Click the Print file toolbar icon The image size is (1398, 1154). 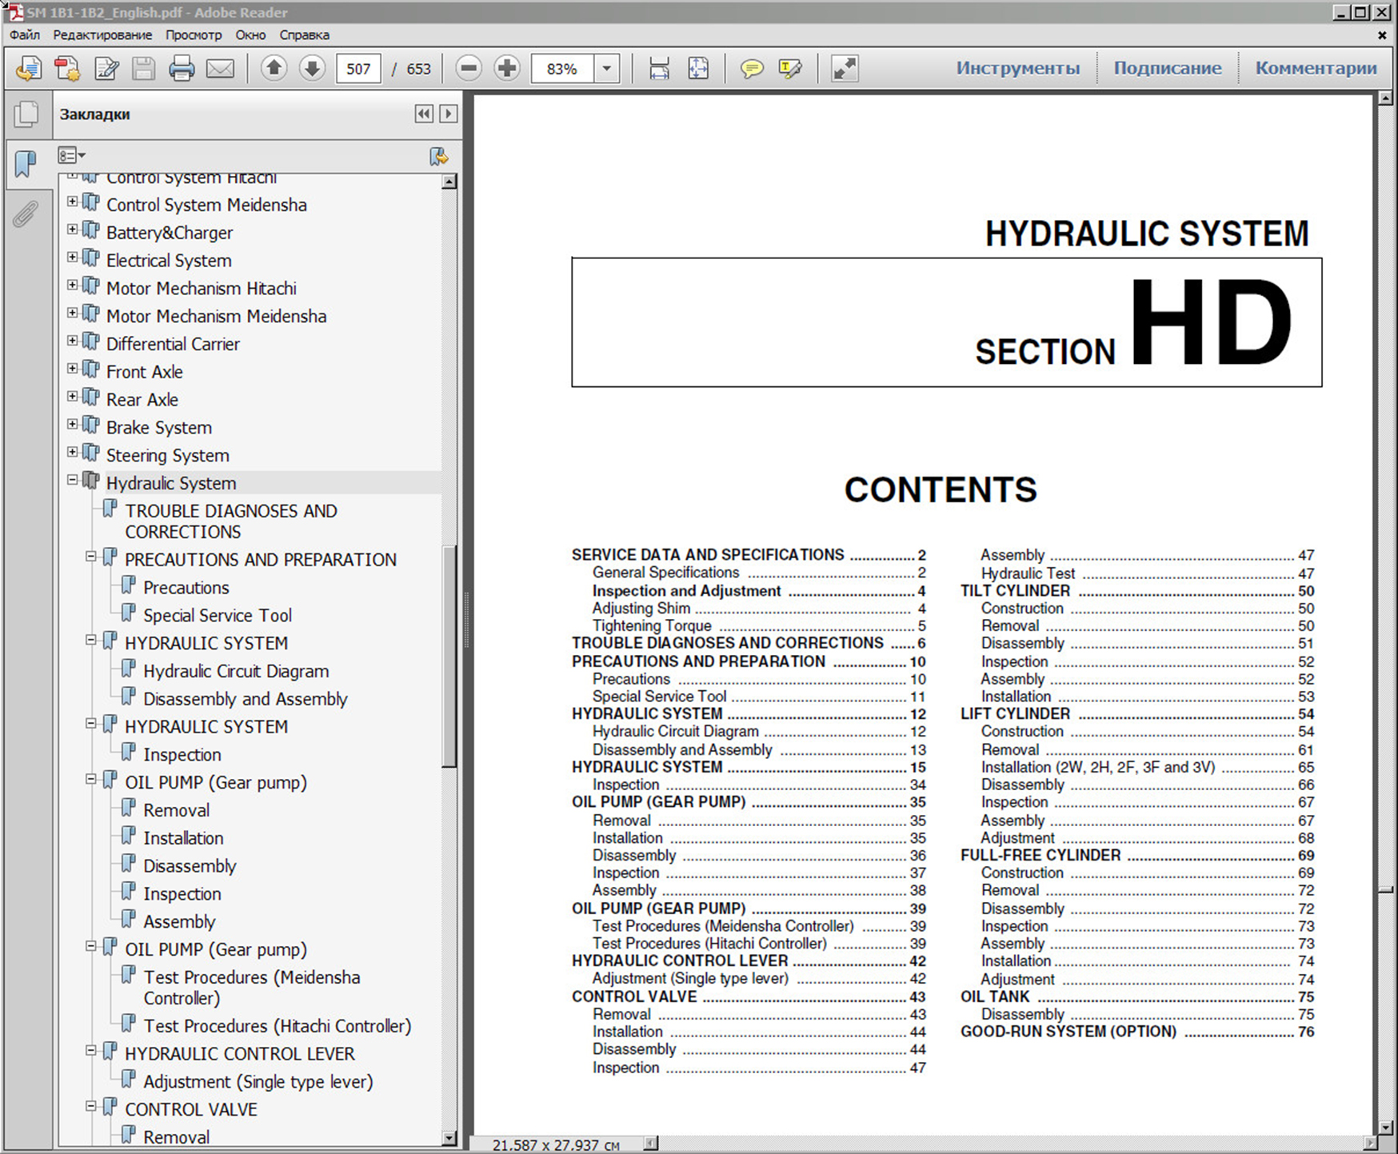(x=182, y=69)
